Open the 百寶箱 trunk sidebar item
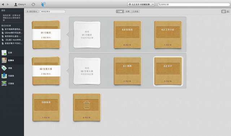 (12, 83)
